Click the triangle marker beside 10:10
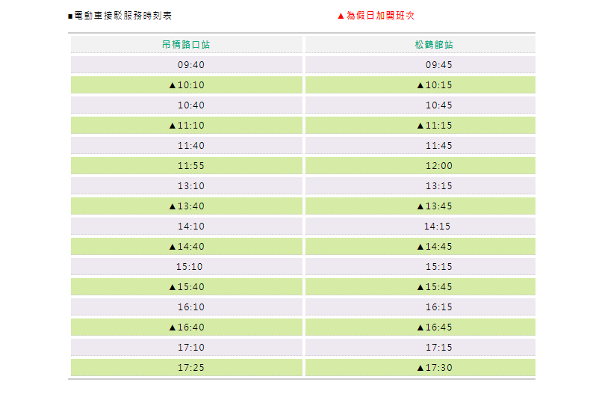This screenshot has height=394, width=590. point(173,85)
